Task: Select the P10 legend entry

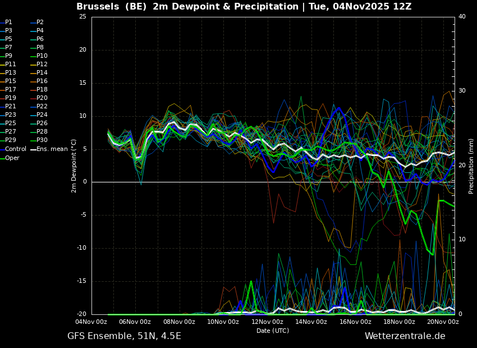Action: tap(42, 56)
